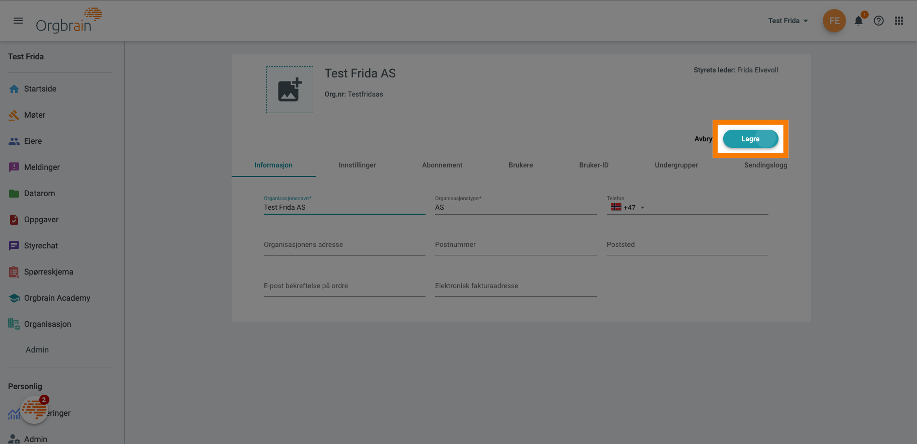Switch to the Bruker-ID tab
The image size is (917, 444).
pos(594,165)
